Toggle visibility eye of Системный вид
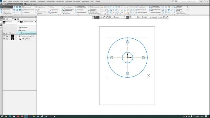This screenshot has height=118, width=210. click(4, 36)
